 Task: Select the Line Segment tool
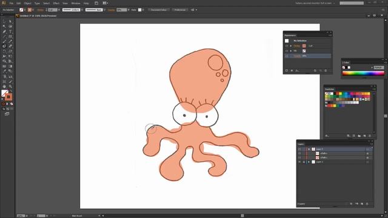click(4, 36)
